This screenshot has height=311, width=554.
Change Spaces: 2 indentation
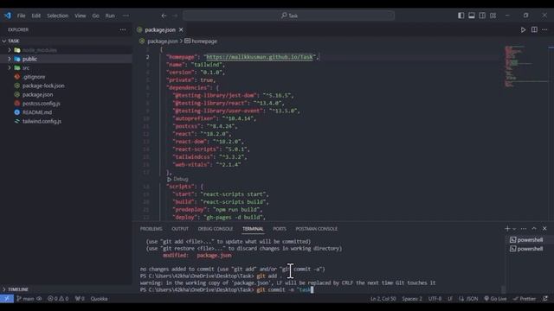(x=412, y=299)
